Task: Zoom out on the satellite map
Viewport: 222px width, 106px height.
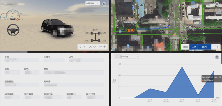Action: [214, 47]
